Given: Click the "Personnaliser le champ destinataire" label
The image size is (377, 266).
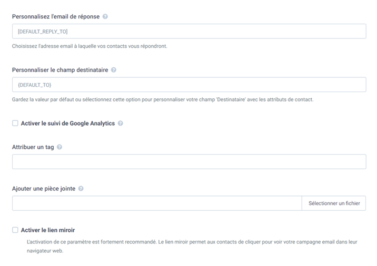Looking at the screenshot, I should (x=60, y=70).
